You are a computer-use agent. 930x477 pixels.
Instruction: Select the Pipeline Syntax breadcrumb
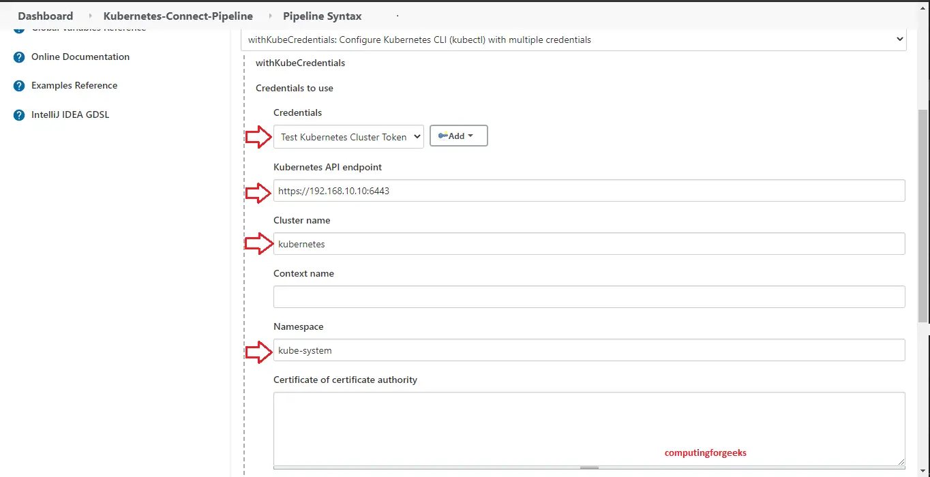(x=322, y=16)
